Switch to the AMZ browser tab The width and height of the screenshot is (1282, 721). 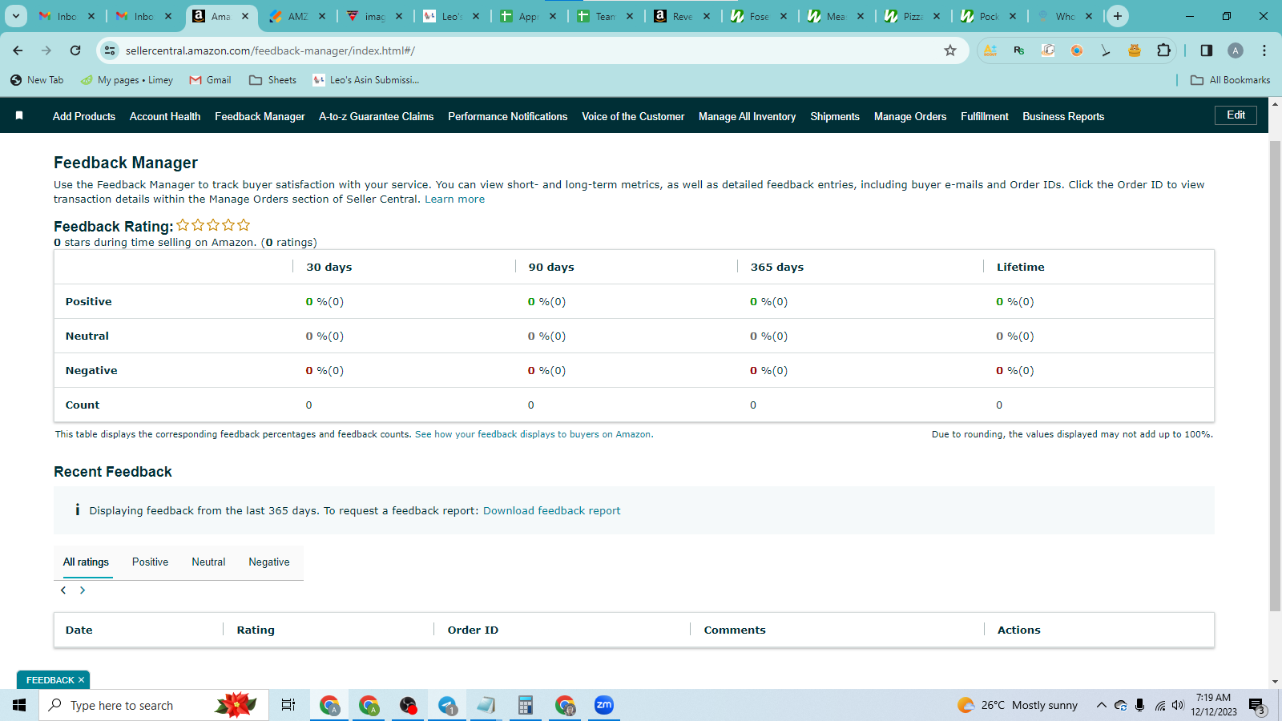[x=296, y=16]
